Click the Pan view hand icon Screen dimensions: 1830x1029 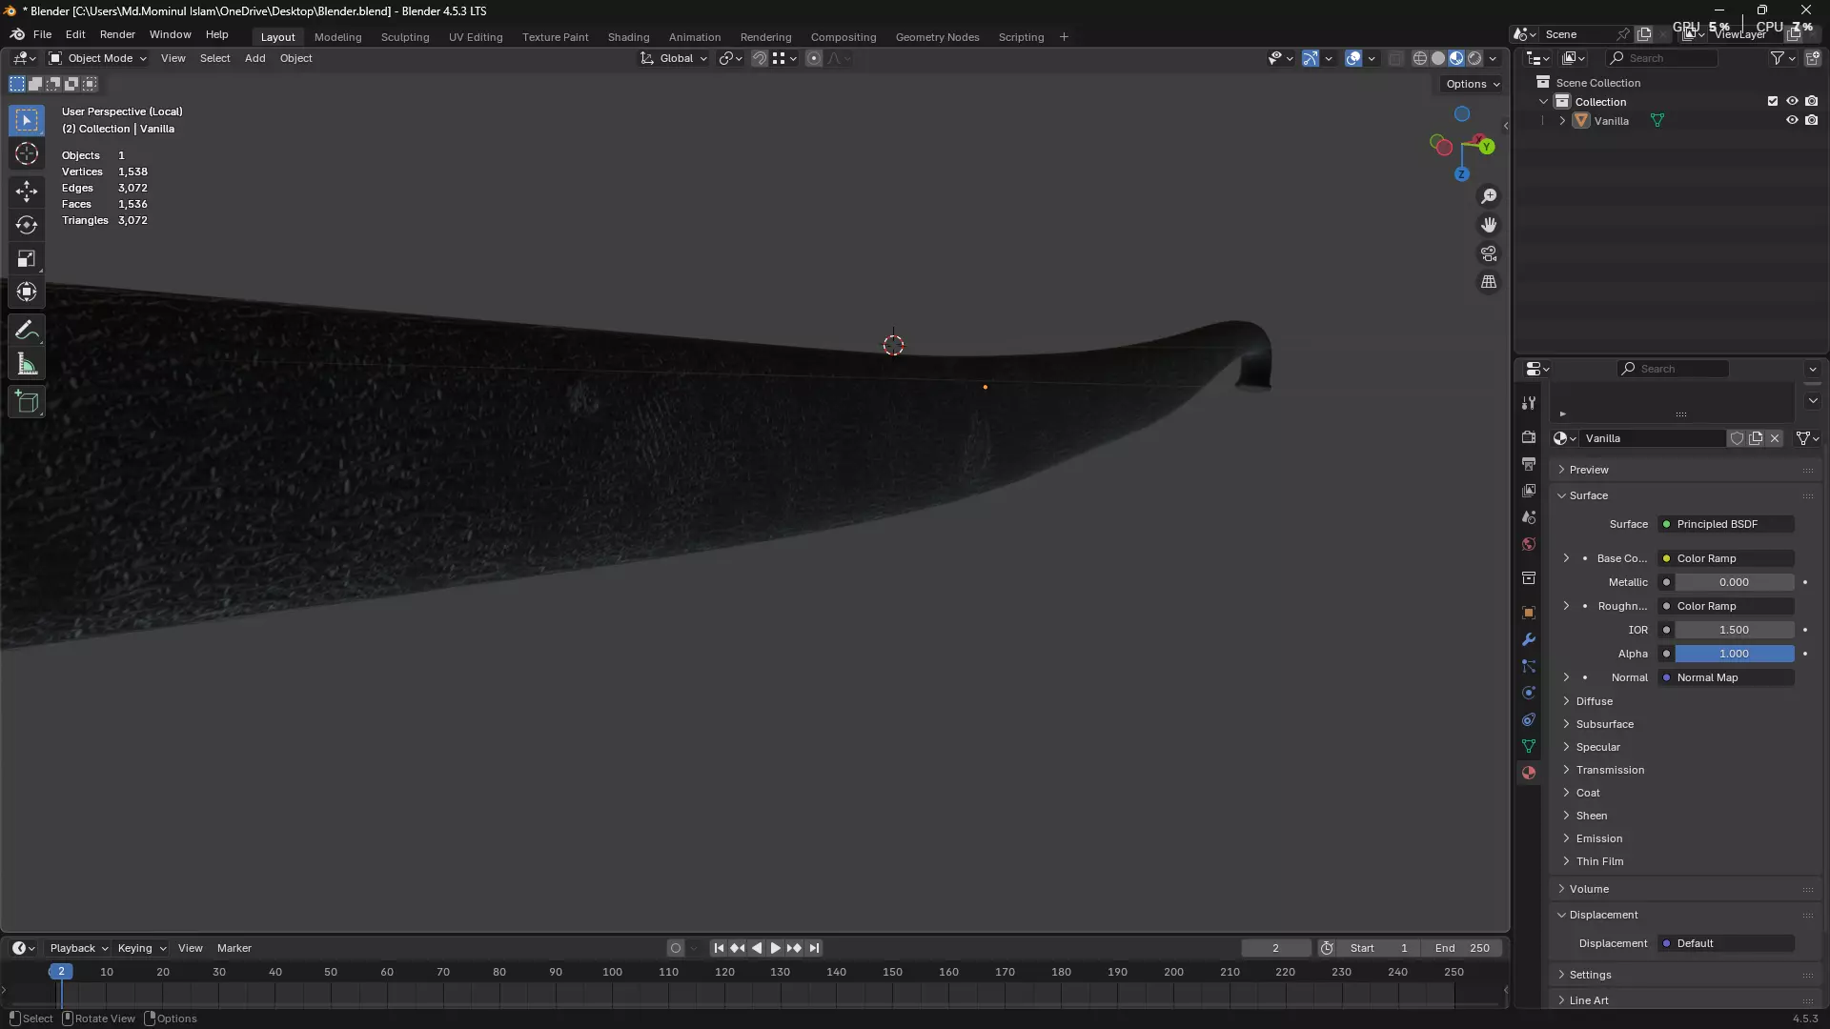tap(1489, 225)
